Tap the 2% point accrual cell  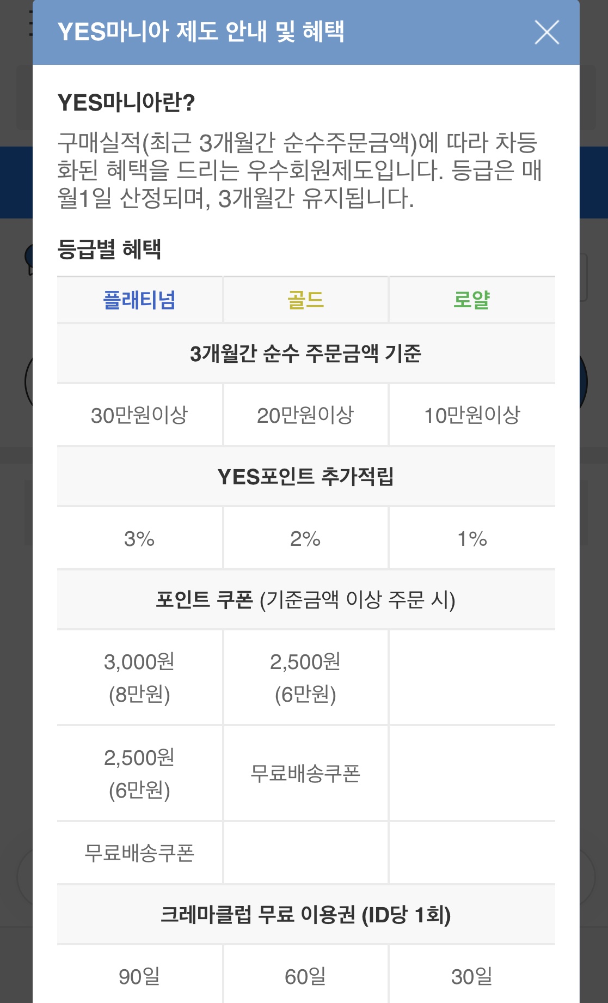305,539
